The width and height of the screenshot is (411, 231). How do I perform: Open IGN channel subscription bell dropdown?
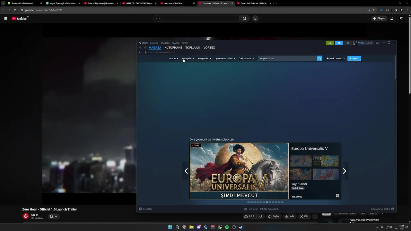pos(53,216)
